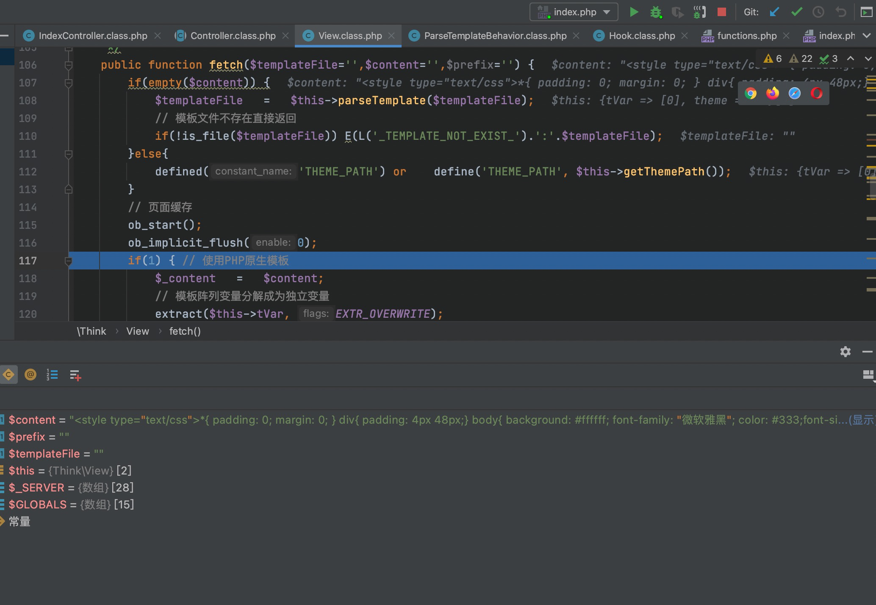This screenshot has height=605, width=876.
Task: Select the $prefix variable row
Action: point(438,437)
